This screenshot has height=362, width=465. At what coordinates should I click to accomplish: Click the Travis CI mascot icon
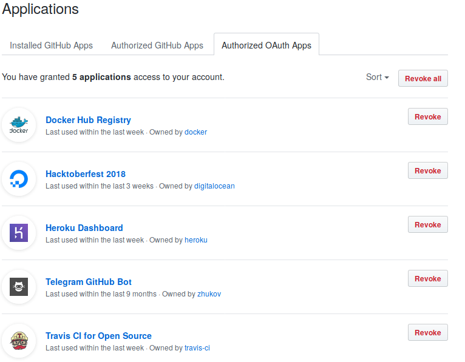(19, 341)
